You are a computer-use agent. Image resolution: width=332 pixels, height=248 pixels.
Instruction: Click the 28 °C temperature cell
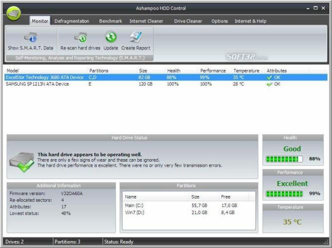tap(239, 84)
